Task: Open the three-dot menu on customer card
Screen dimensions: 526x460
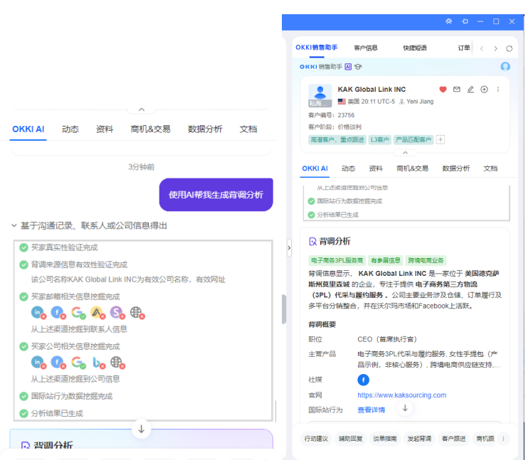Action: pos(498,90)
